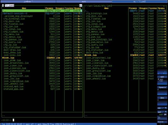Select the mc - ~/.ion3 tab
The height and width of the screenshot is (125, 168).
point(140,1)
